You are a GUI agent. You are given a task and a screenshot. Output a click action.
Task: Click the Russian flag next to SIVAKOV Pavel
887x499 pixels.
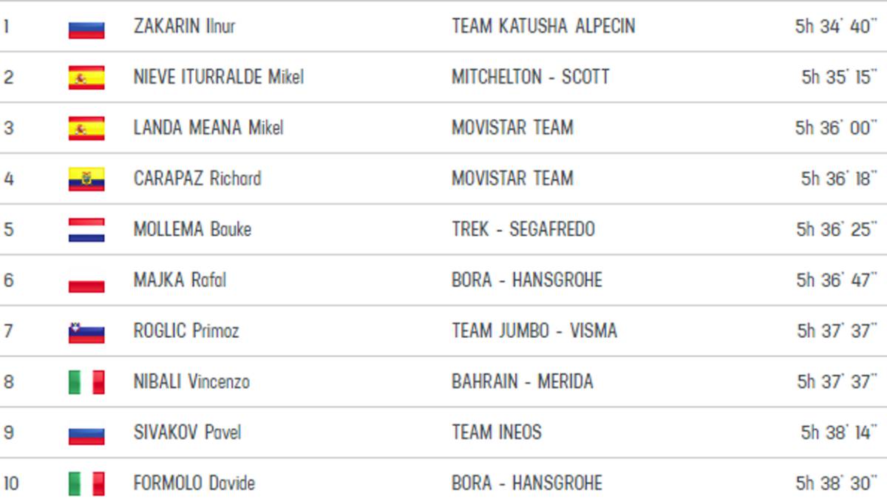[86, 433]
